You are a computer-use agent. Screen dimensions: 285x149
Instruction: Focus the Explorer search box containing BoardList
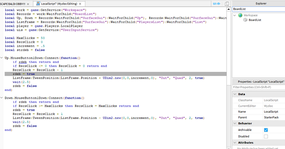tap(259, 9)
